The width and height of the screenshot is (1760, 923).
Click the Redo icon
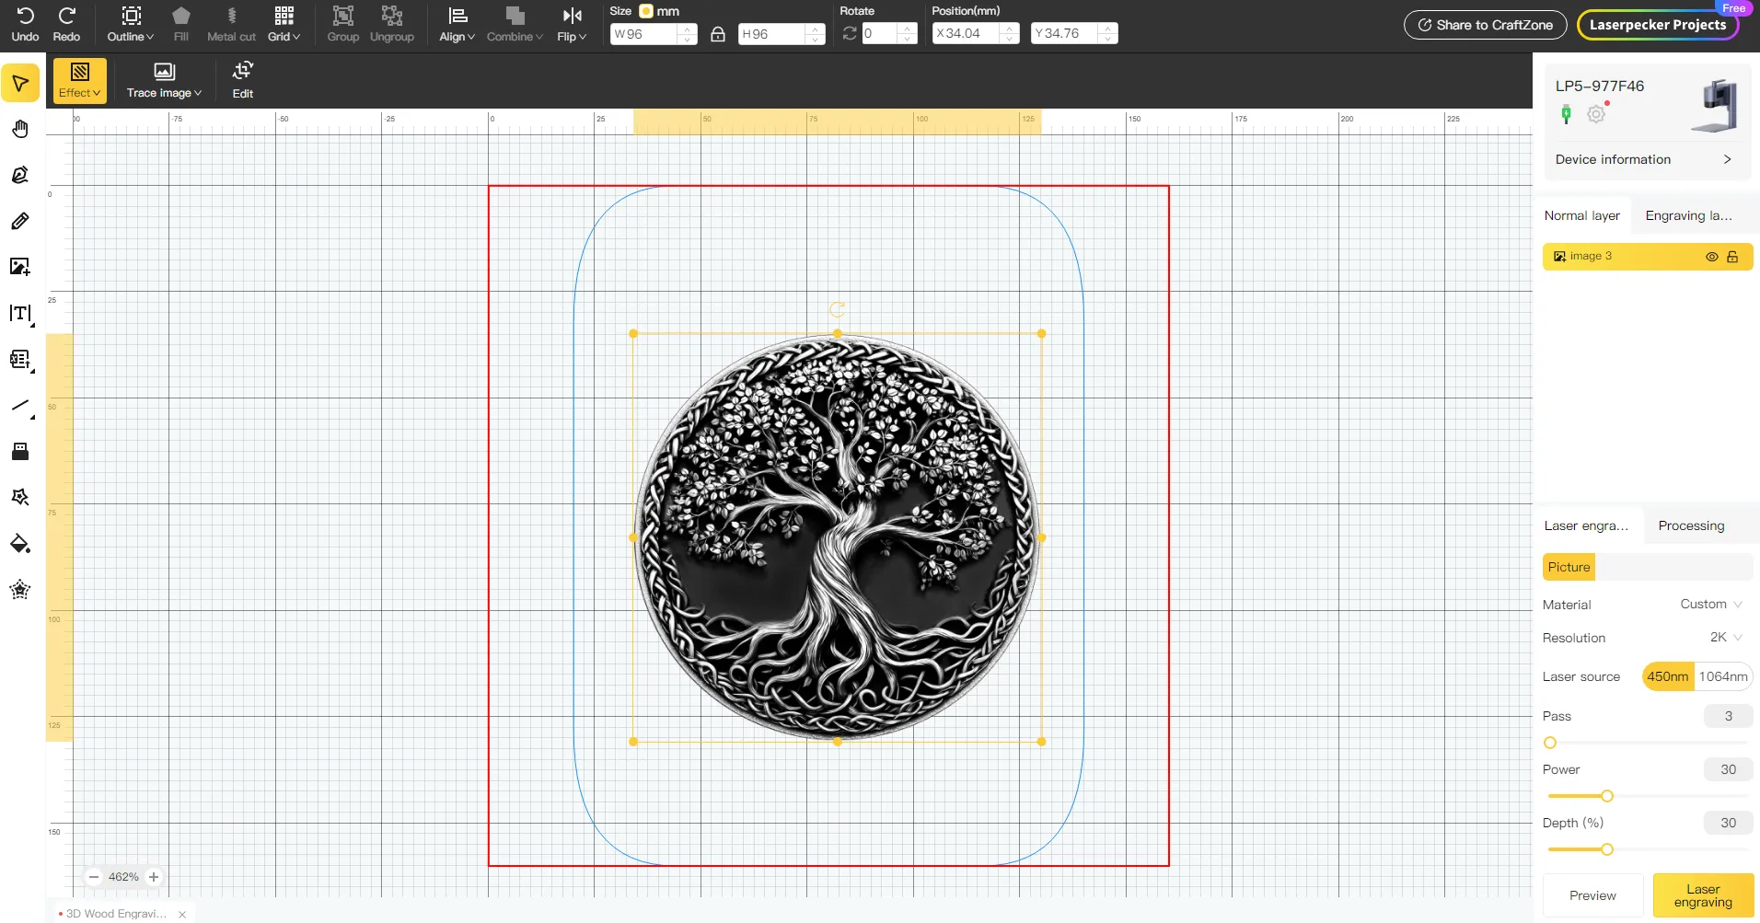click(x=66, y=16)
